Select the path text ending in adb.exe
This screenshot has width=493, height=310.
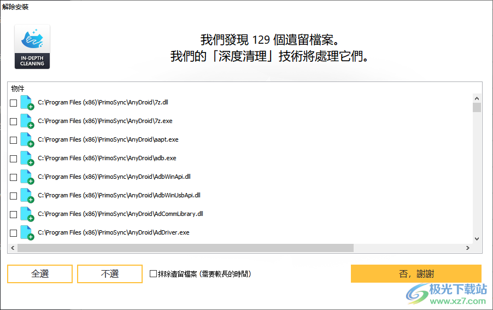[x=107, y=158]
